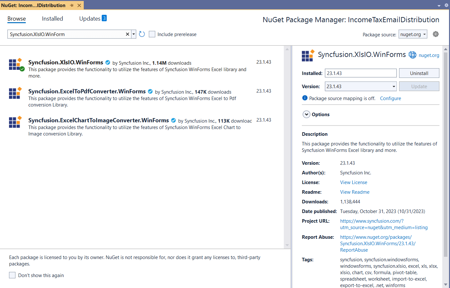The height and width of the screenshot is (288, 450).
Task: Open the View License link
Action: click(x=353, y=182)
